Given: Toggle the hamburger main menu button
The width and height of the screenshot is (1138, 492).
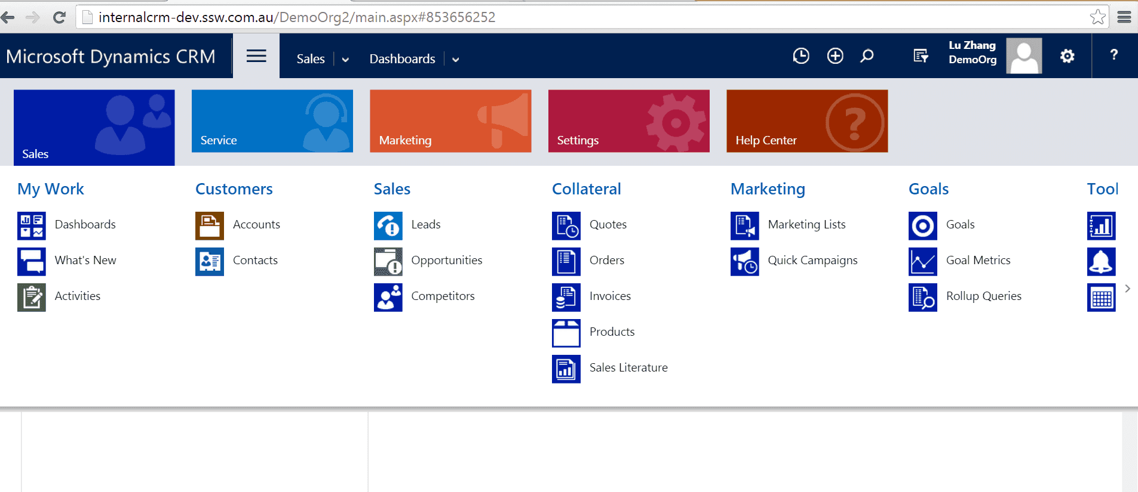Looking at the screenshot, I should point(256,56).
